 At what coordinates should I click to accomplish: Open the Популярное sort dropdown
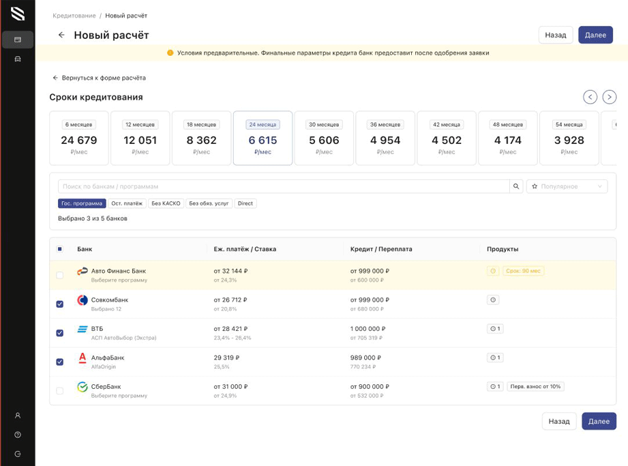coord(567,186)
